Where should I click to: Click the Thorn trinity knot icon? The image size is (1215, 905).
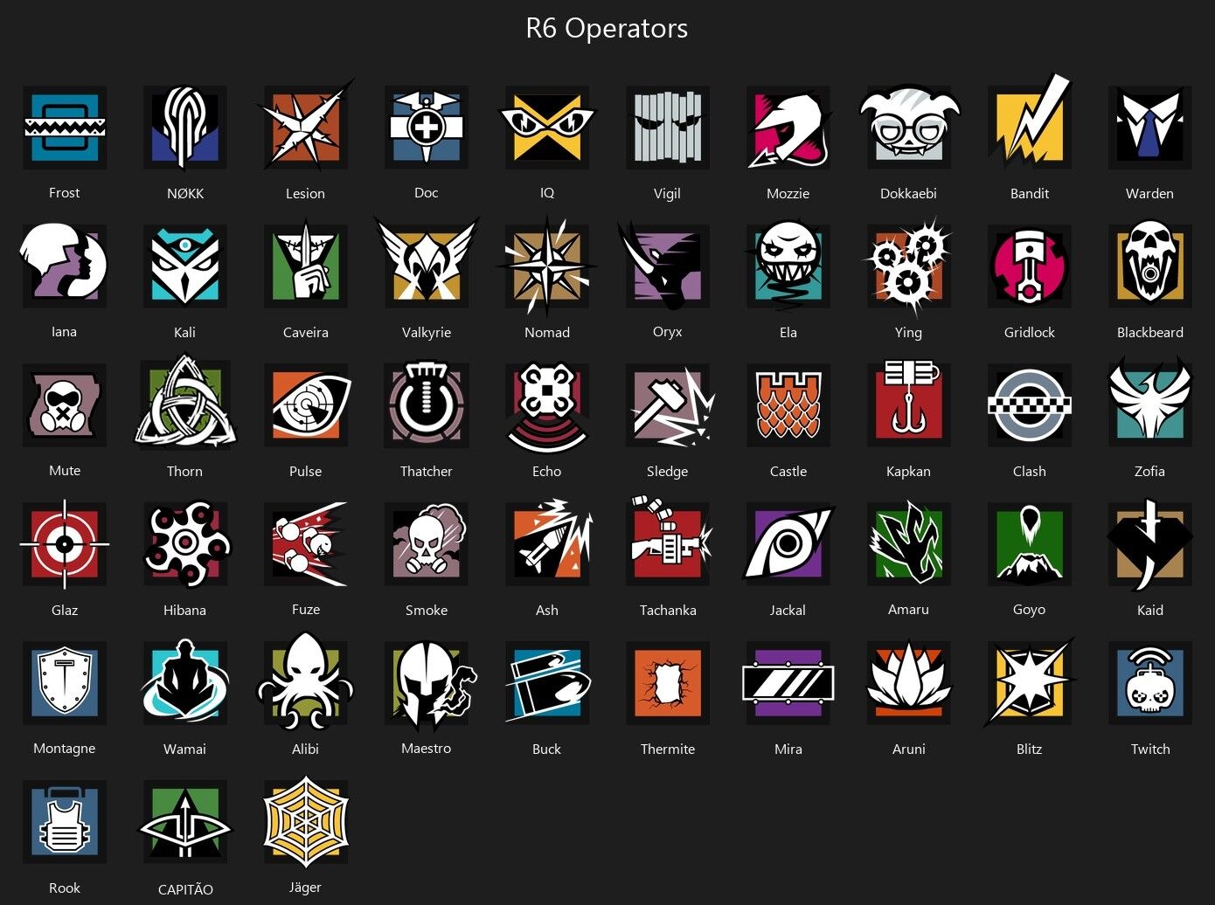click(185, 403)
